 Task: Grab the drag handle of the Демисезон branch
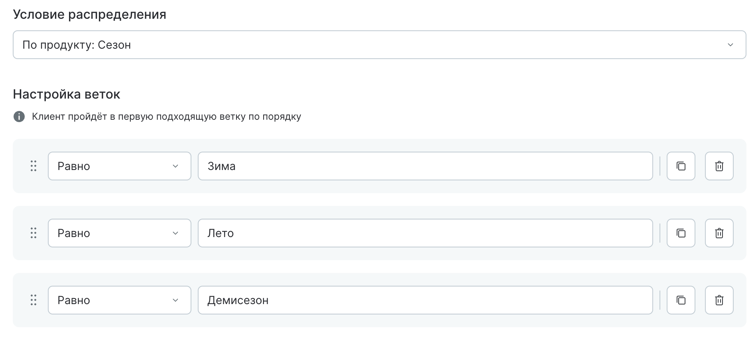(33, 300)
